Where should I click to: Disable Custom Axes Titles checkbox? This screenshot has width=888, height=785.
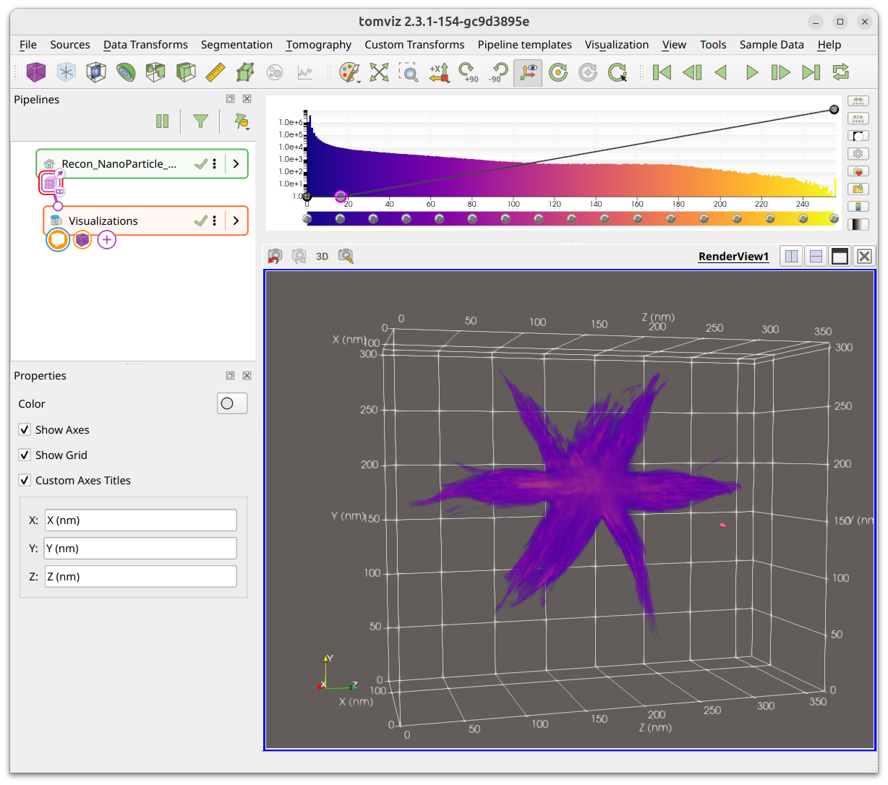click(x=25, y=481)
